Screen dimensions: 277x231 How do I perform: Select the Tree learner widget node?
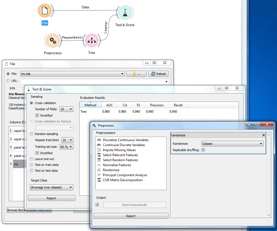tap(91, 40)
